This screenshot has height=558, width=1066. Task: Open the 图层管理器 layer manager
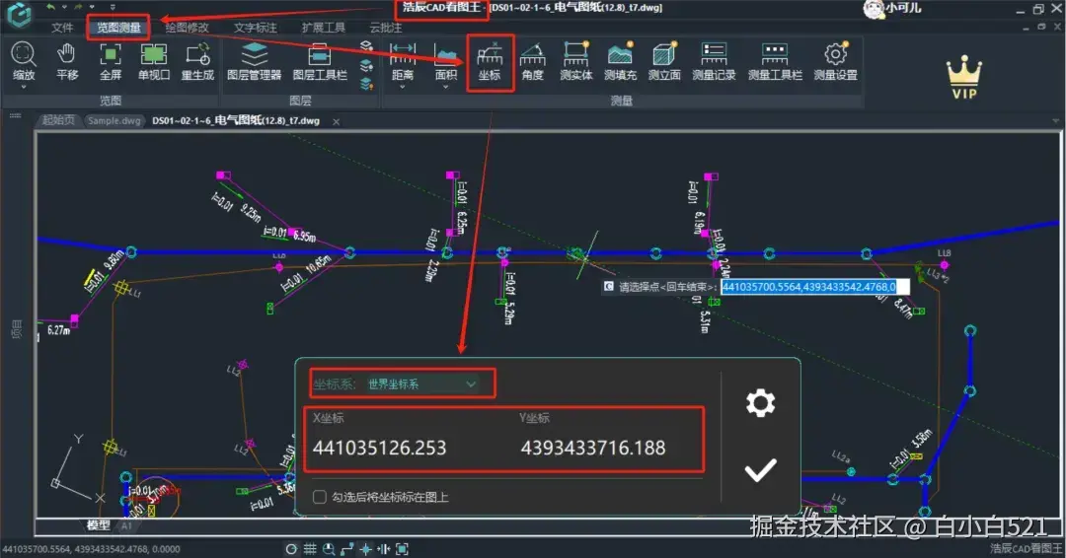pyautogui.click(x=255, y=61)
